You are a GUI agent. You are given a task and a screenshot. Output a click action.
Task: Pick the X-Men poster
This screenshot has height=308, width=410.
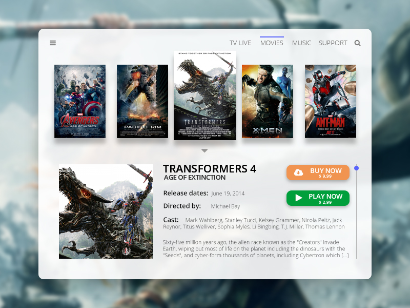(268, 101)
